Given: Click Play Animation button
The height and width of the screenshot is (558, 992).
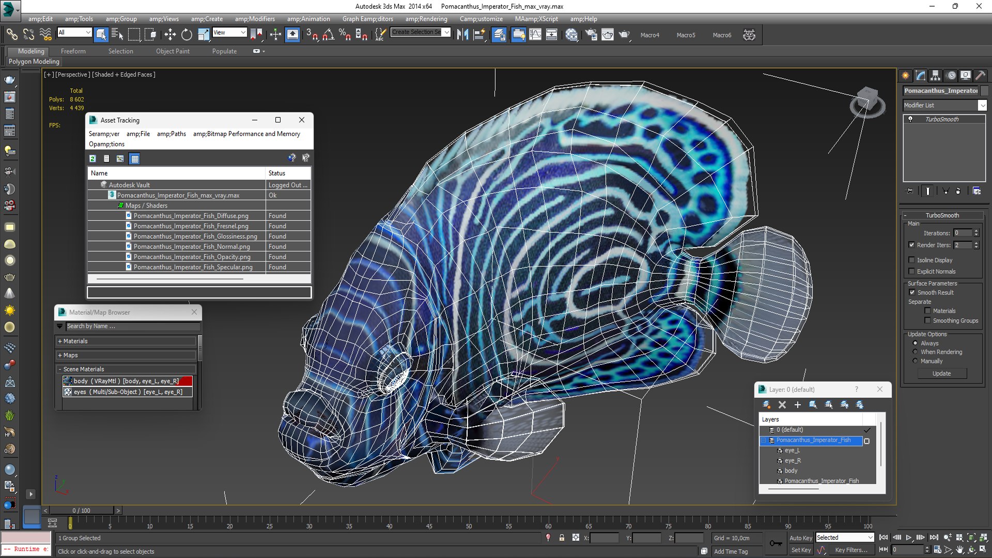Looking at the screenshot, I should [909, 538].
